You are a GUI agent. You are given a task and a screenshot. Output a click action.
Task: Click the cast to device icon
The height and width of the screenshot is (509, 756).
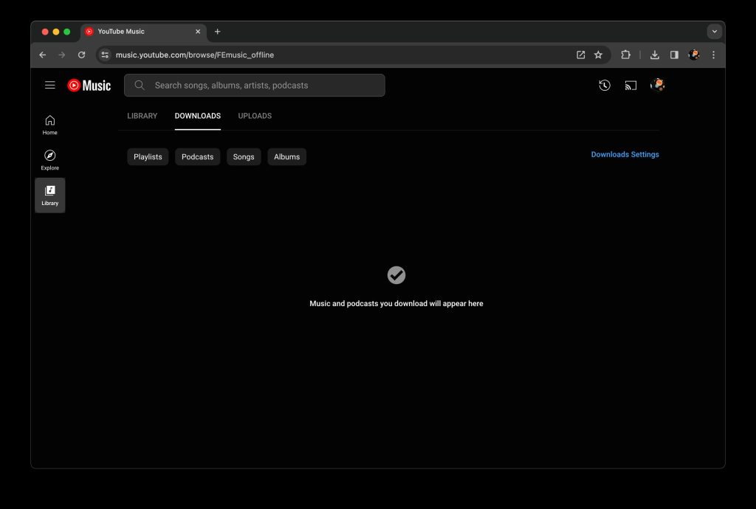coord(630,86)
